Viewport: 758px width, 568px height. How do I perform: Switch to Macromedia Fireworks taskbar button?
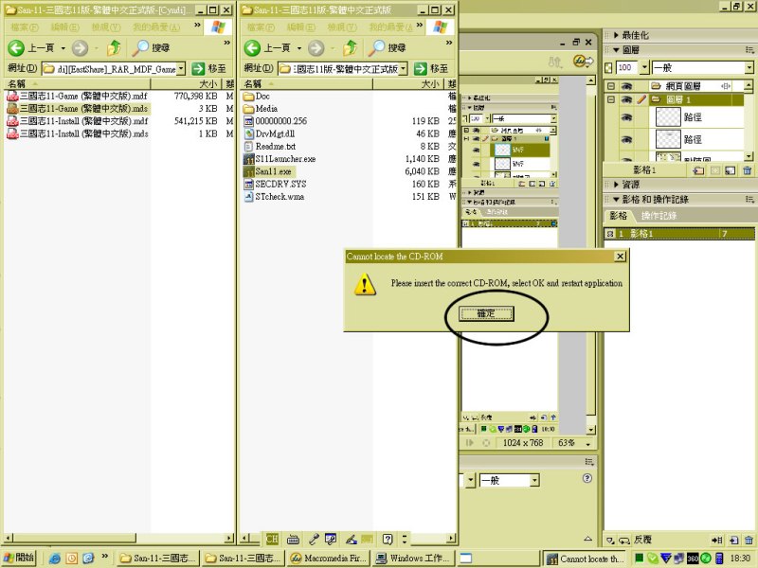click(x=328, y=559)
